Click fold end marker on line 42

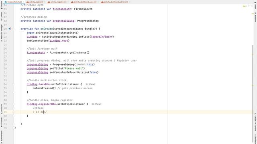13,116
